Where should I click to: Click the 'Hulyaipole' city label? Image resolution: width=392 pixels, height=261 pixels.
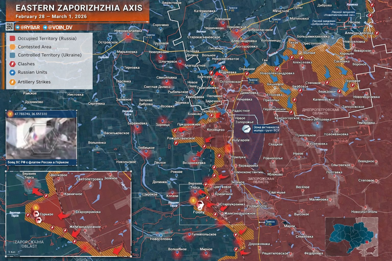coord(241,140)
